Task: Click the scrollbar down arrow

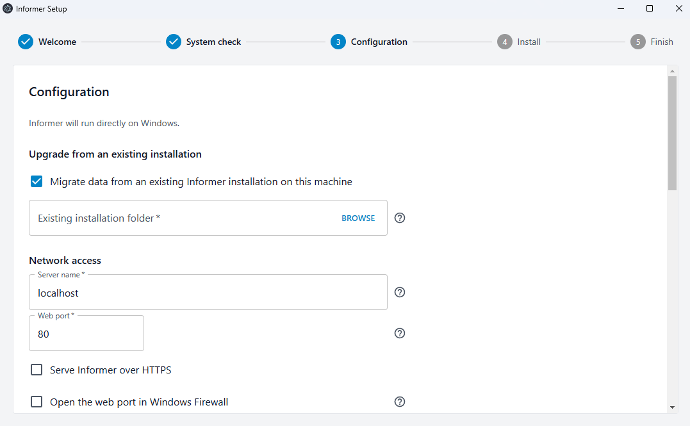Action: point(672,407)
